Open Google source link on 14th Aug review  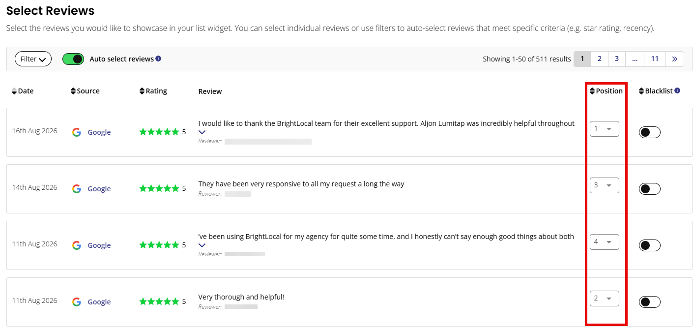pyautogui.click(x=99, y=189)
